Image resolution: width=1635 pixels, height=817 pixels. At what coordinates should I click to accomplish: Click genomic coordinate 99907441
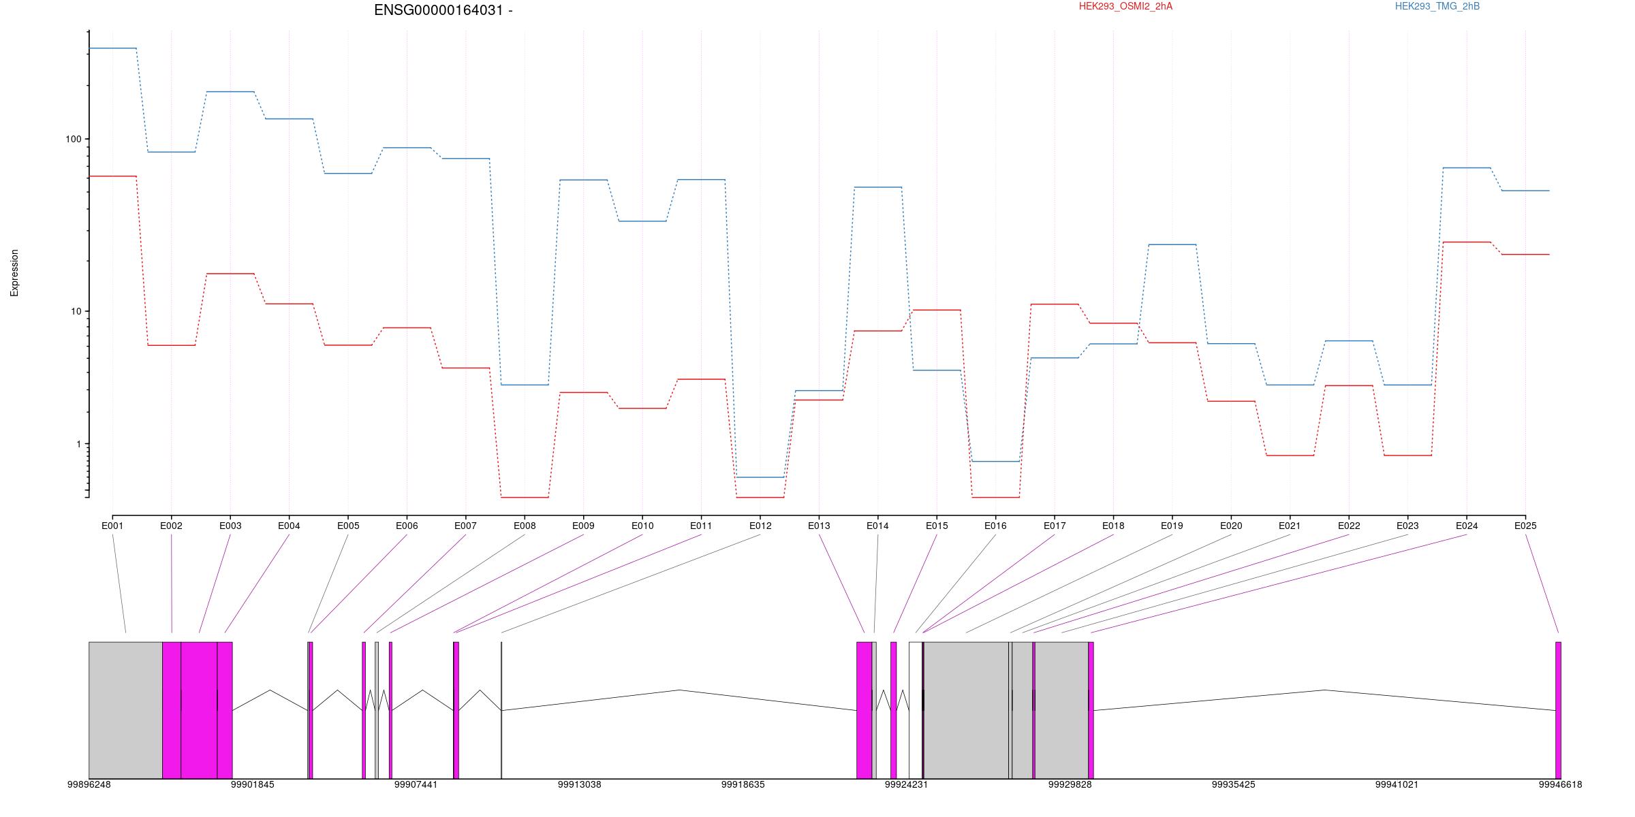coord(416,784)
